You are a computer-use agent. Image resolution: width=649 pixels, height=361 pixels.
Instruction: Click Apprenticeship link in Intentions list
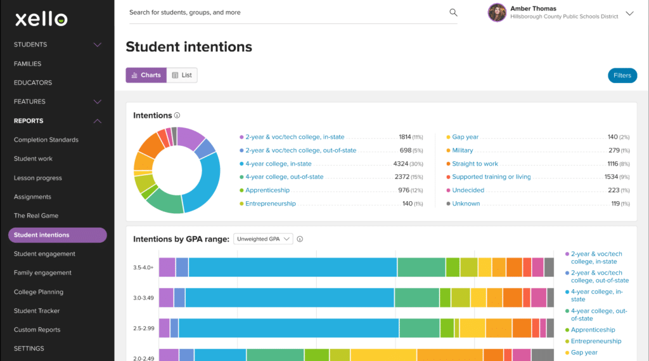[x=267, y=190]
